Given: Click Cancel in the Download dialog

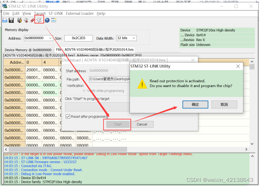Looking at the screenshot, I should [142, 124].
